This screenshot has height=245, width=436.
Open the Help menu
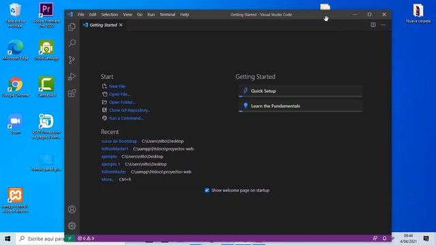(x=185, y=14)
